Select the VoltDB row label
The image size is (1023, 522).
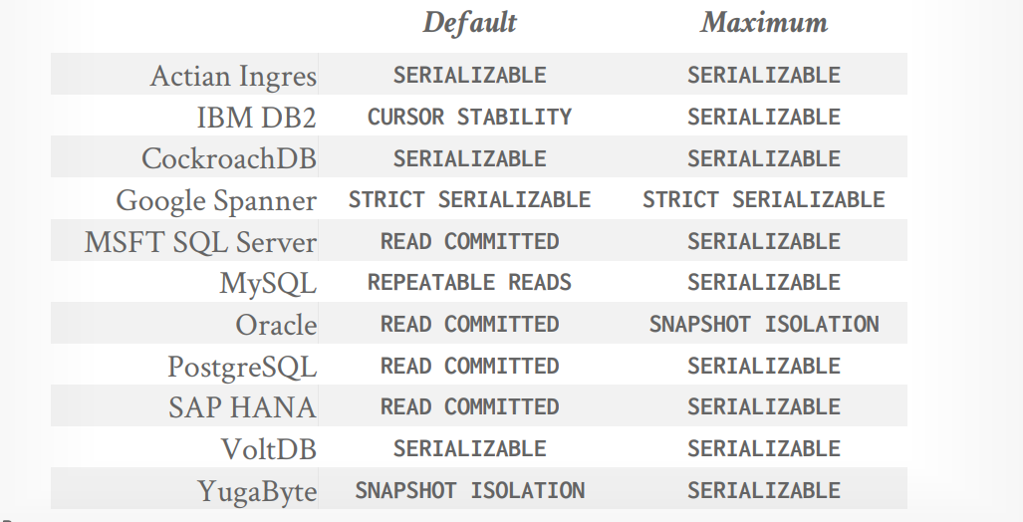coord(268,449)
